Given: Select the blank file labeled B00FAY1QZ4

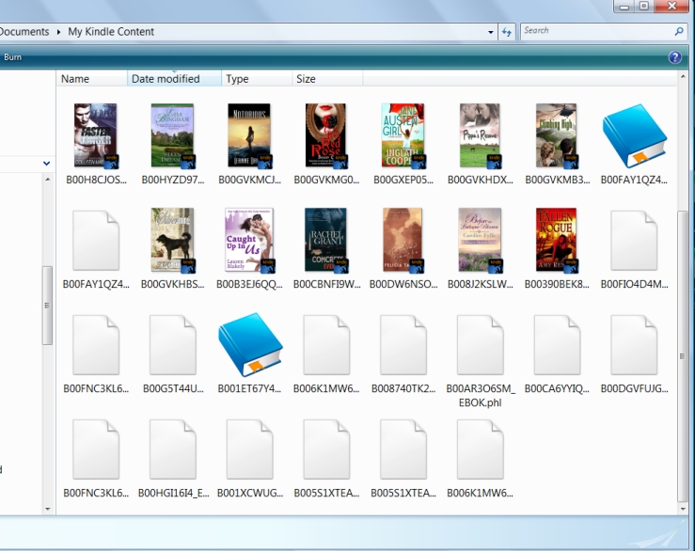Looking at the screenshot, I should 96,248.
